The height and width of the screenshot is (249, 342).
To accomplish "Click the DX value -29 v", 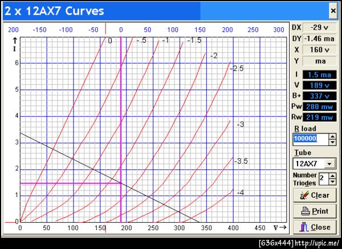I will [320, 27].
